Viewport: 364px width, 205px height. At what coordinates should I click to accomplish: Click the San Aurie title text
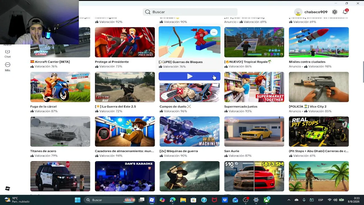232,151
